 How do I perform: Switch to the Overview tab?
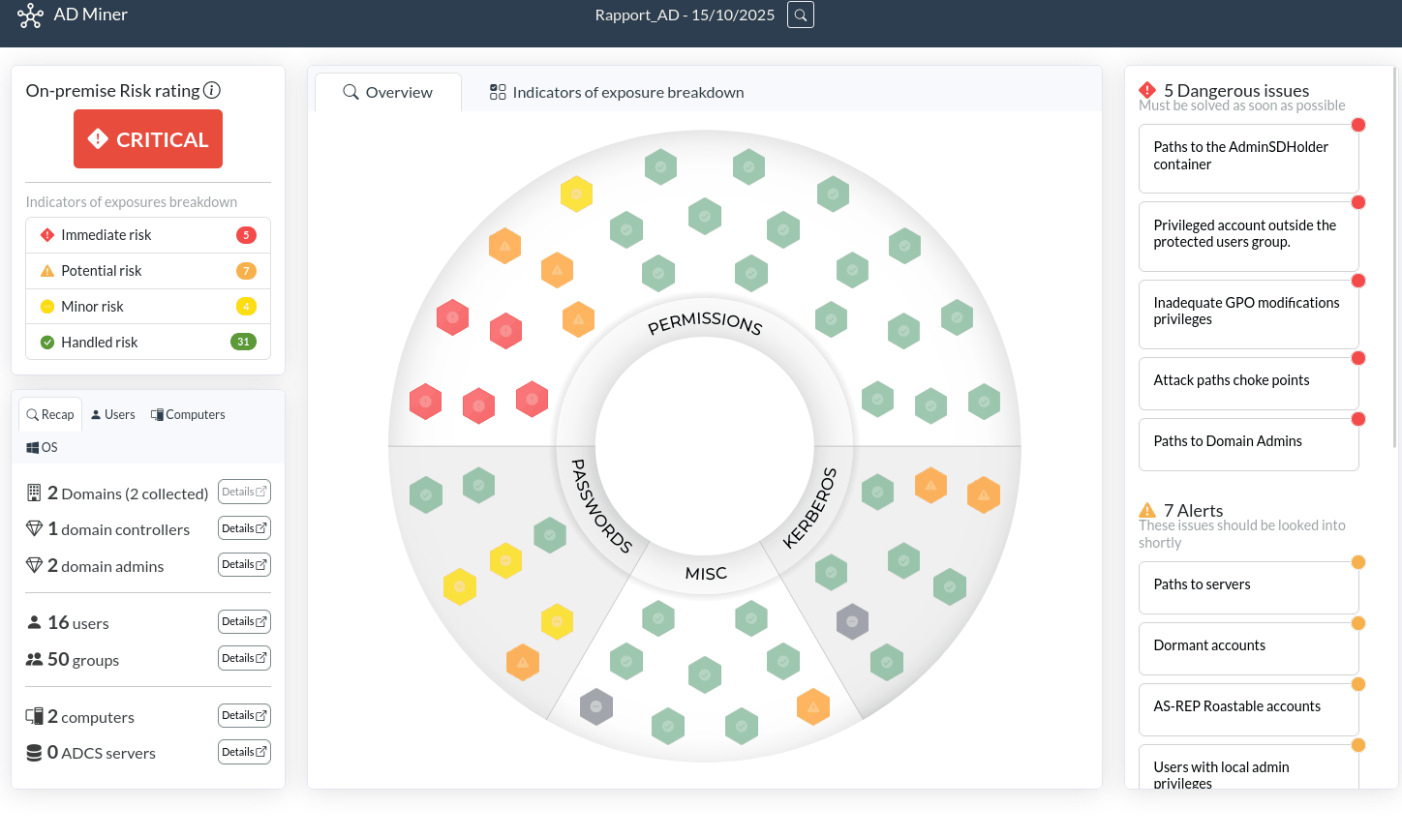(x=388, y=92)
